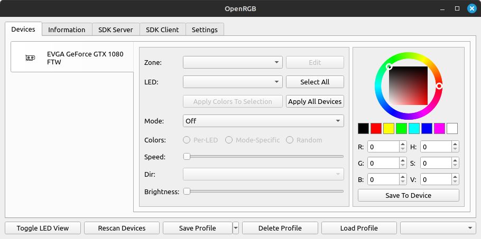This screenshot has height=239, width=481.
Task: Click the color wheel's saturation square
Action: 408,85
